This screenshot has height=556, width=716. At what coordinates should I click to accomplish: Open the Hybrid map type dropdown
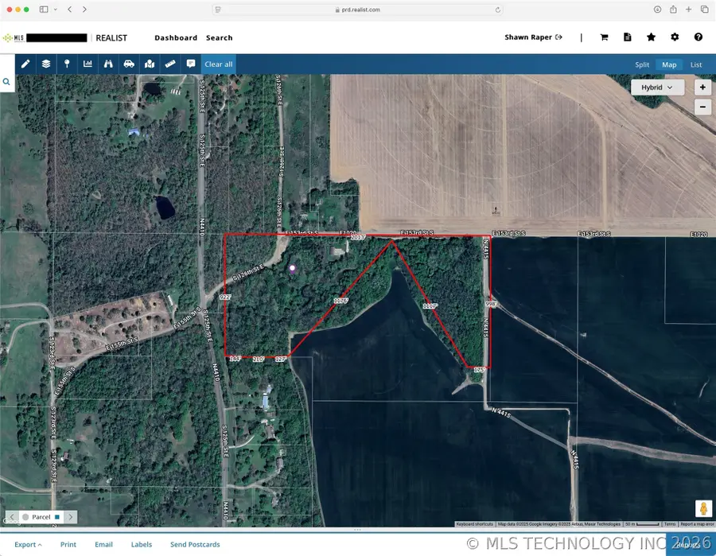point(657,87)
